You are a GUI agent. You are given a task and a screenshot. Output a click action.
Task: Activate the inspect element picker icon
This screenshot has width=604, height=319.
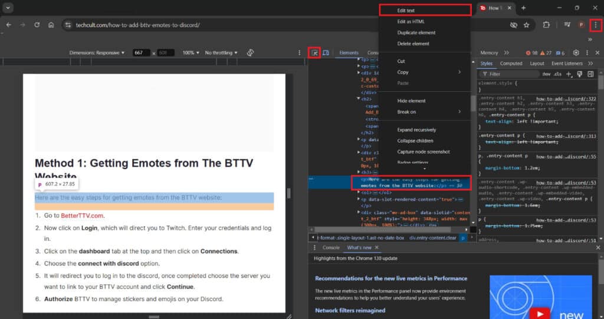coord(315,53)
